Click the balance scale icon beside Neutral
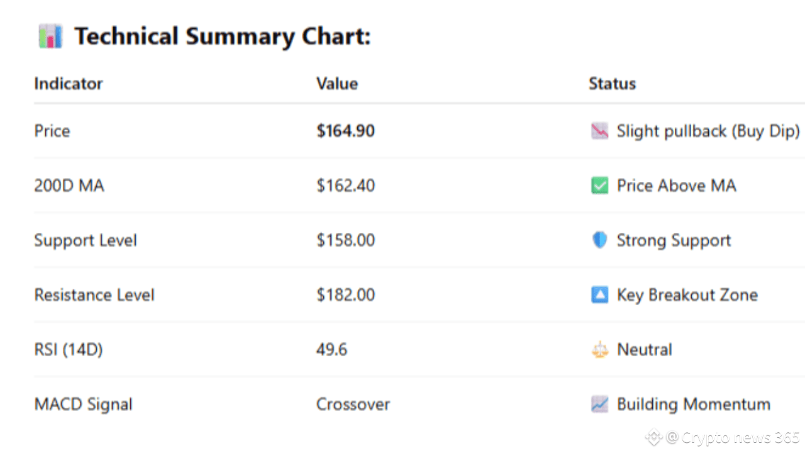Viewport: 805px width, 453px height. click(600, 350)
